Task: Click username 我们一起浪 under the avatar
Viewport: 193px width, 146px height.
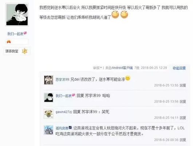Action: (15, 34)
